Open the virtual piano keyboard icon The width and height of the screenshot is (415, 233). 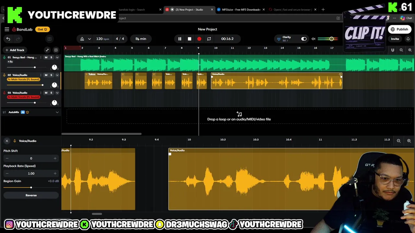pos(49,39)
